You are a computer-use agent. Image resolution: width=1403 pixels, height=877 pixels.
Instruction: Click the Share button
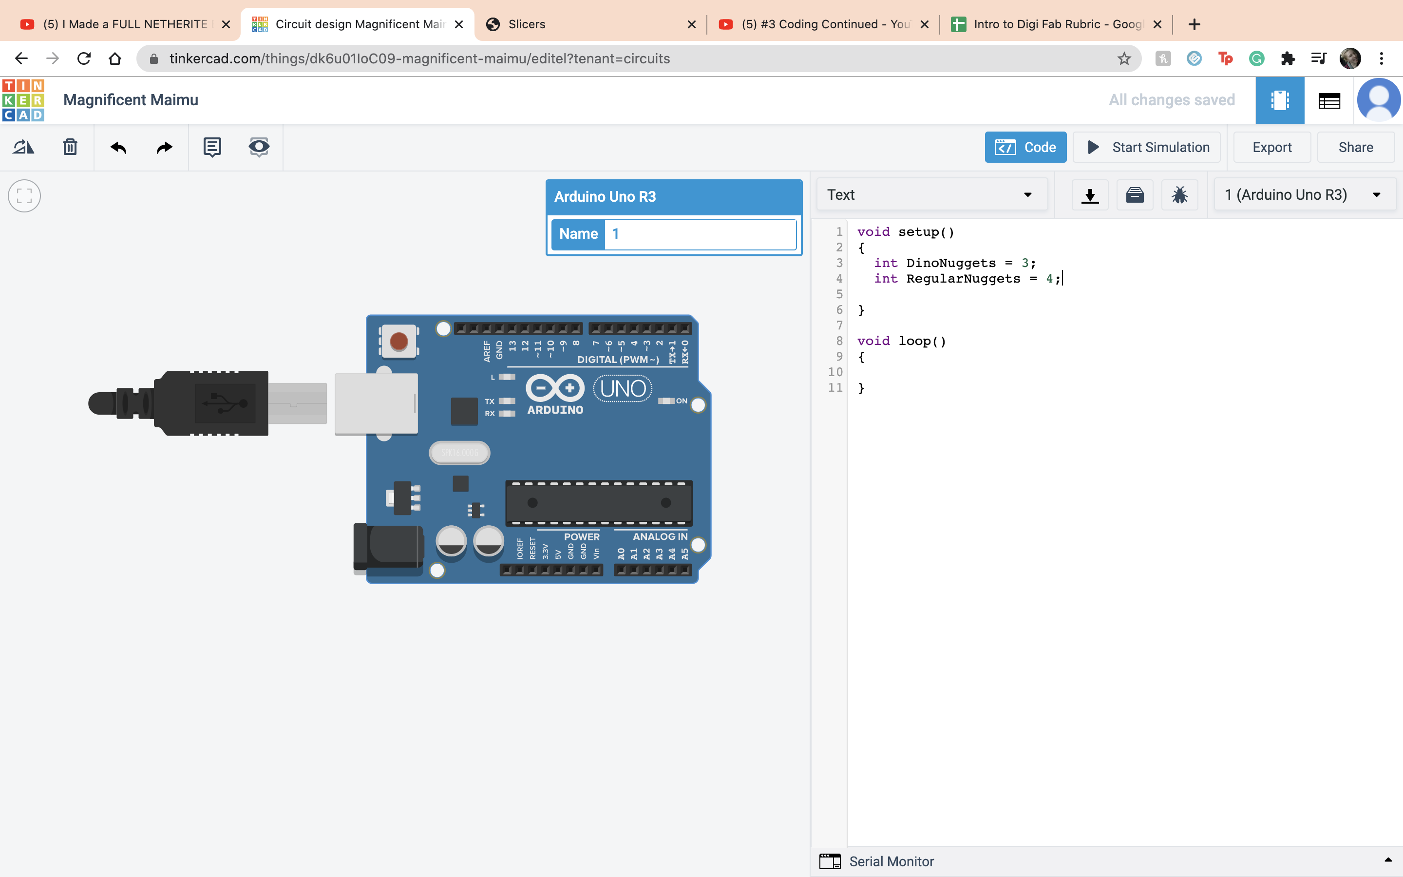coord(1355,147)
